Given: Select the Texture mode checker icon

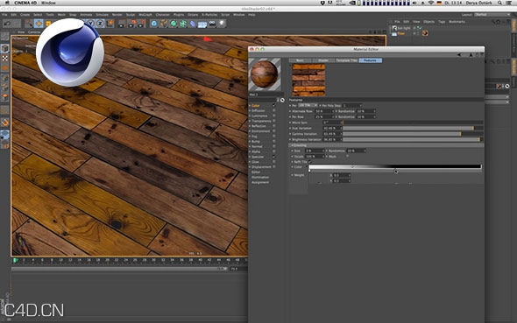Looking at the screenshot, I should (x=5, y=59).
